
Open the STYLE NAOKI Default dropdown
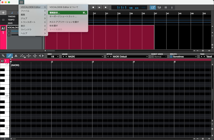[130, 57]
